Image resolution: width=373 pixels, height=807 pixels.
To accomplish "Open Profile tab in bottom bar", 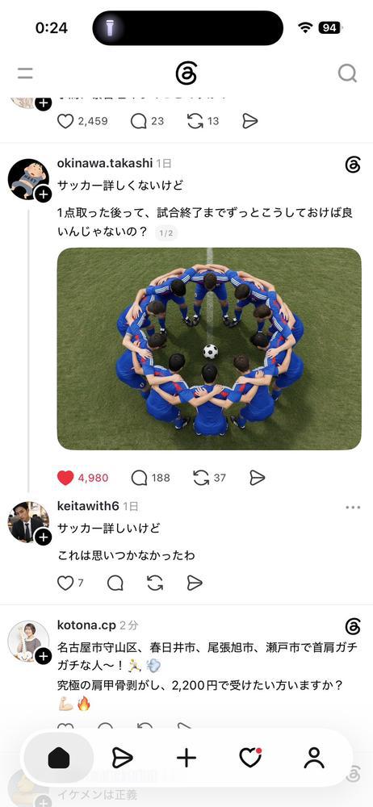I will click(x=314, y=758).
